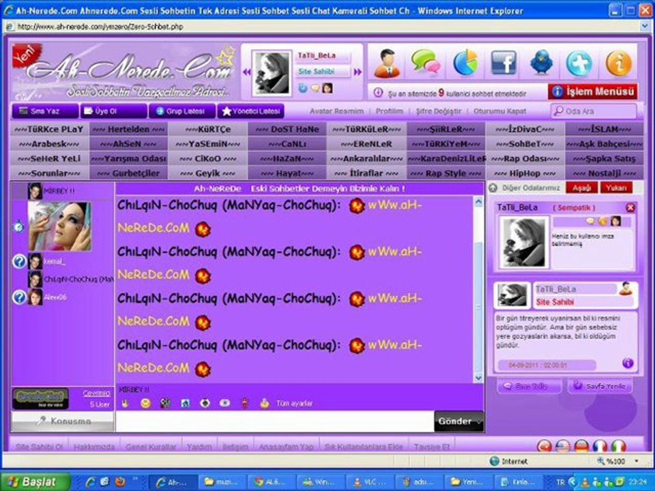Open the Grup Listesi button
This screenshot has height=491, width=655.
click(182, 111)
